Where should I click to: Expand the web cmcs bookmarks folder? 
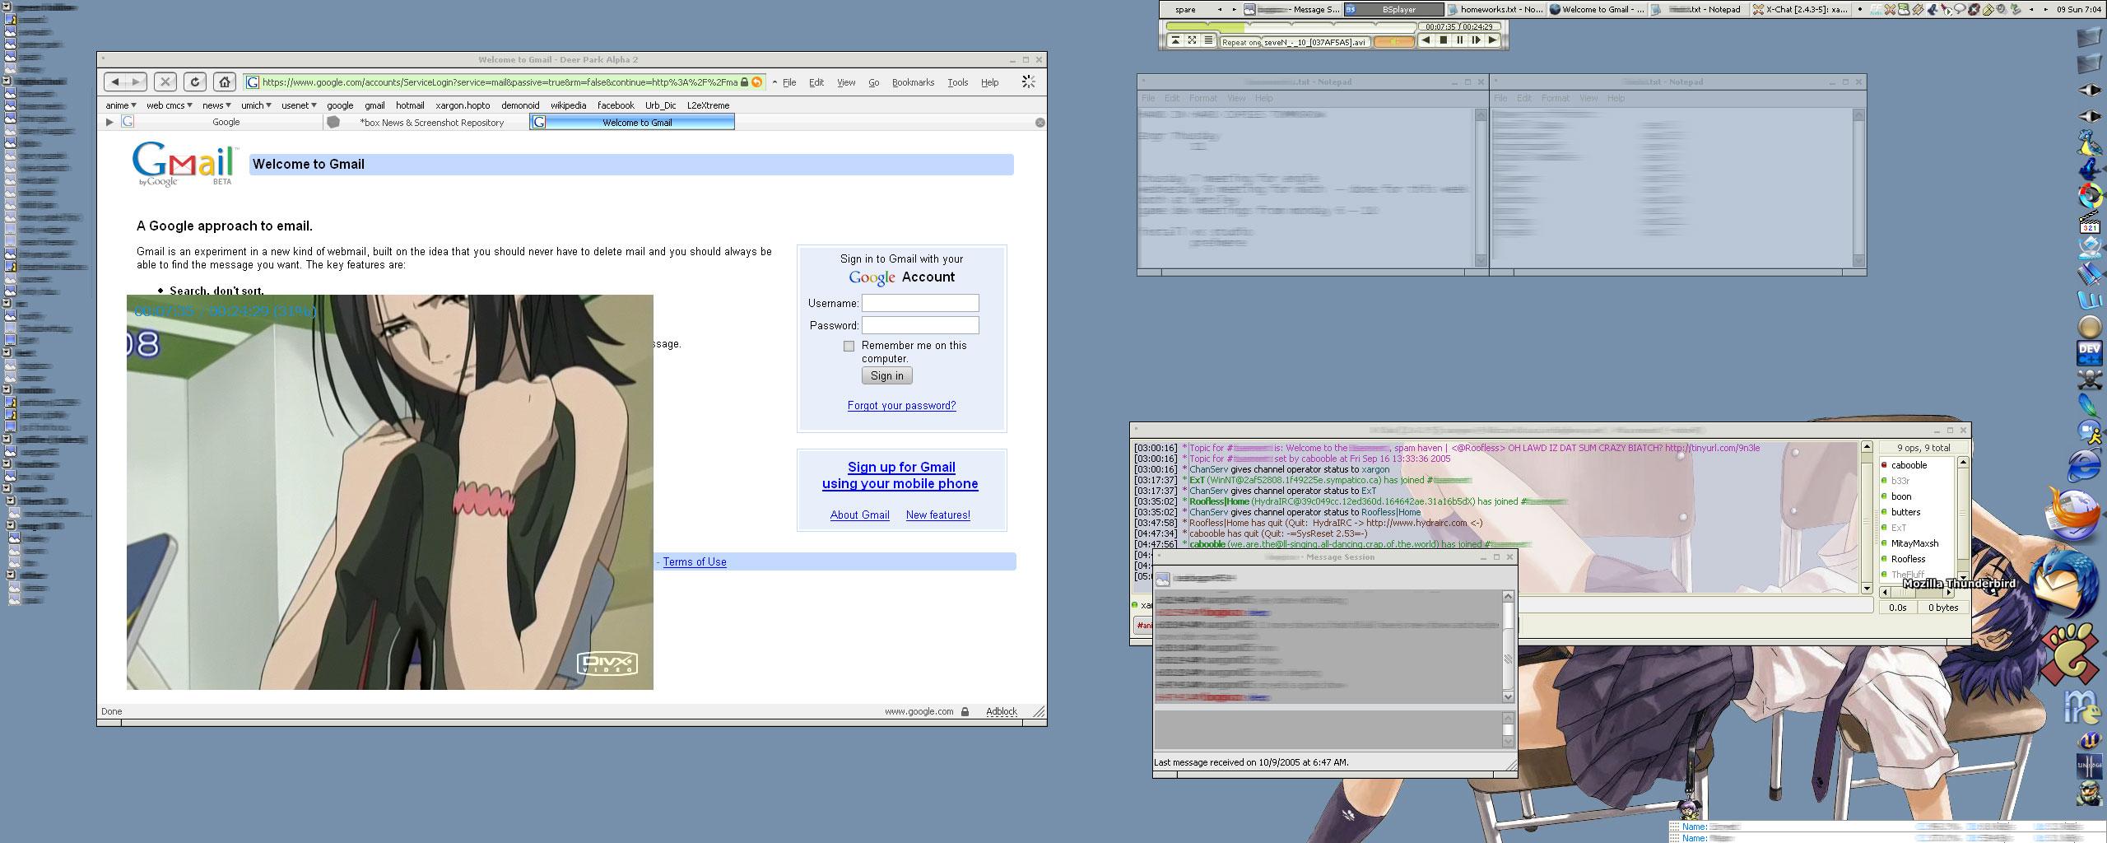(169, 105)
